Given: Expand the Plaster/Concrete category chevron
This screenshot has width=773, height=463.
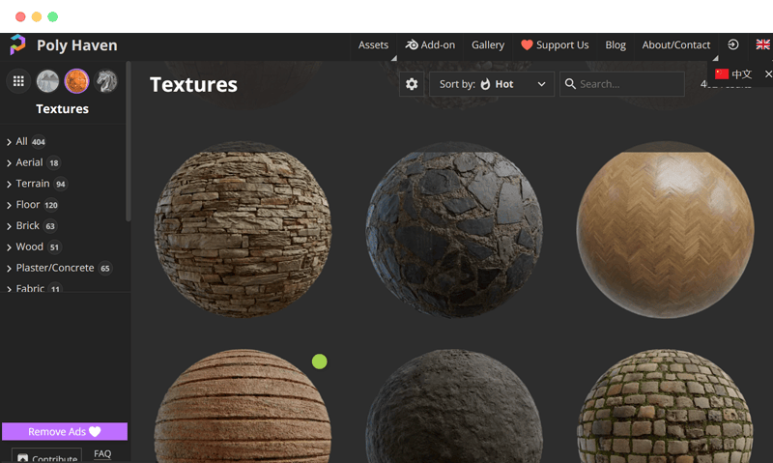Looking at the screenshot, I should click(x=9, y=269).
